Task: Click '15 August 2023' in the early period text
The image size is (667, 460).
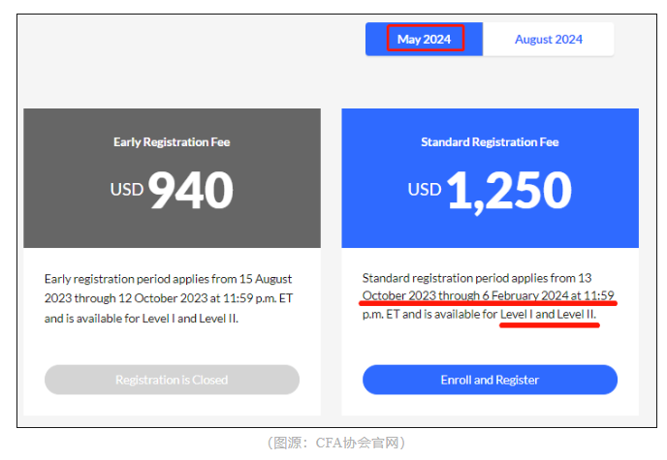Action: 250,279
